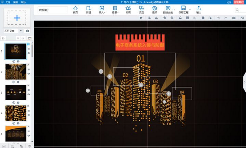Image resolution: width=246 pixels, height=148 pixels.
Task: Click the 新建 new project icon
Action: pos(88,10)
